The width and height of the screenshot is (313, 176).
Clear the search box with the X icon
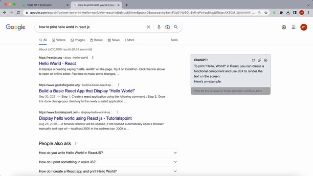(149, 27)
